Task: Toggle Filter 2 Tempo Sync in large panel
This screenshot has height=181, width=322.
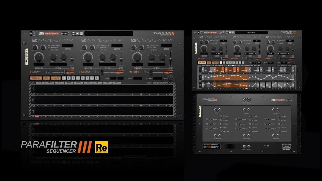Action: pos(98,45)
